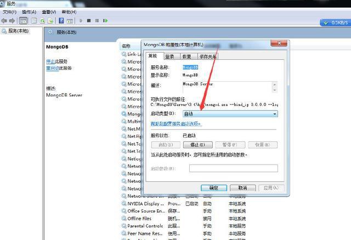The image size is (351, 240).
Task: Click the Parental Controls gear icon
Action: pyautogui.click(x=124, y=226)
